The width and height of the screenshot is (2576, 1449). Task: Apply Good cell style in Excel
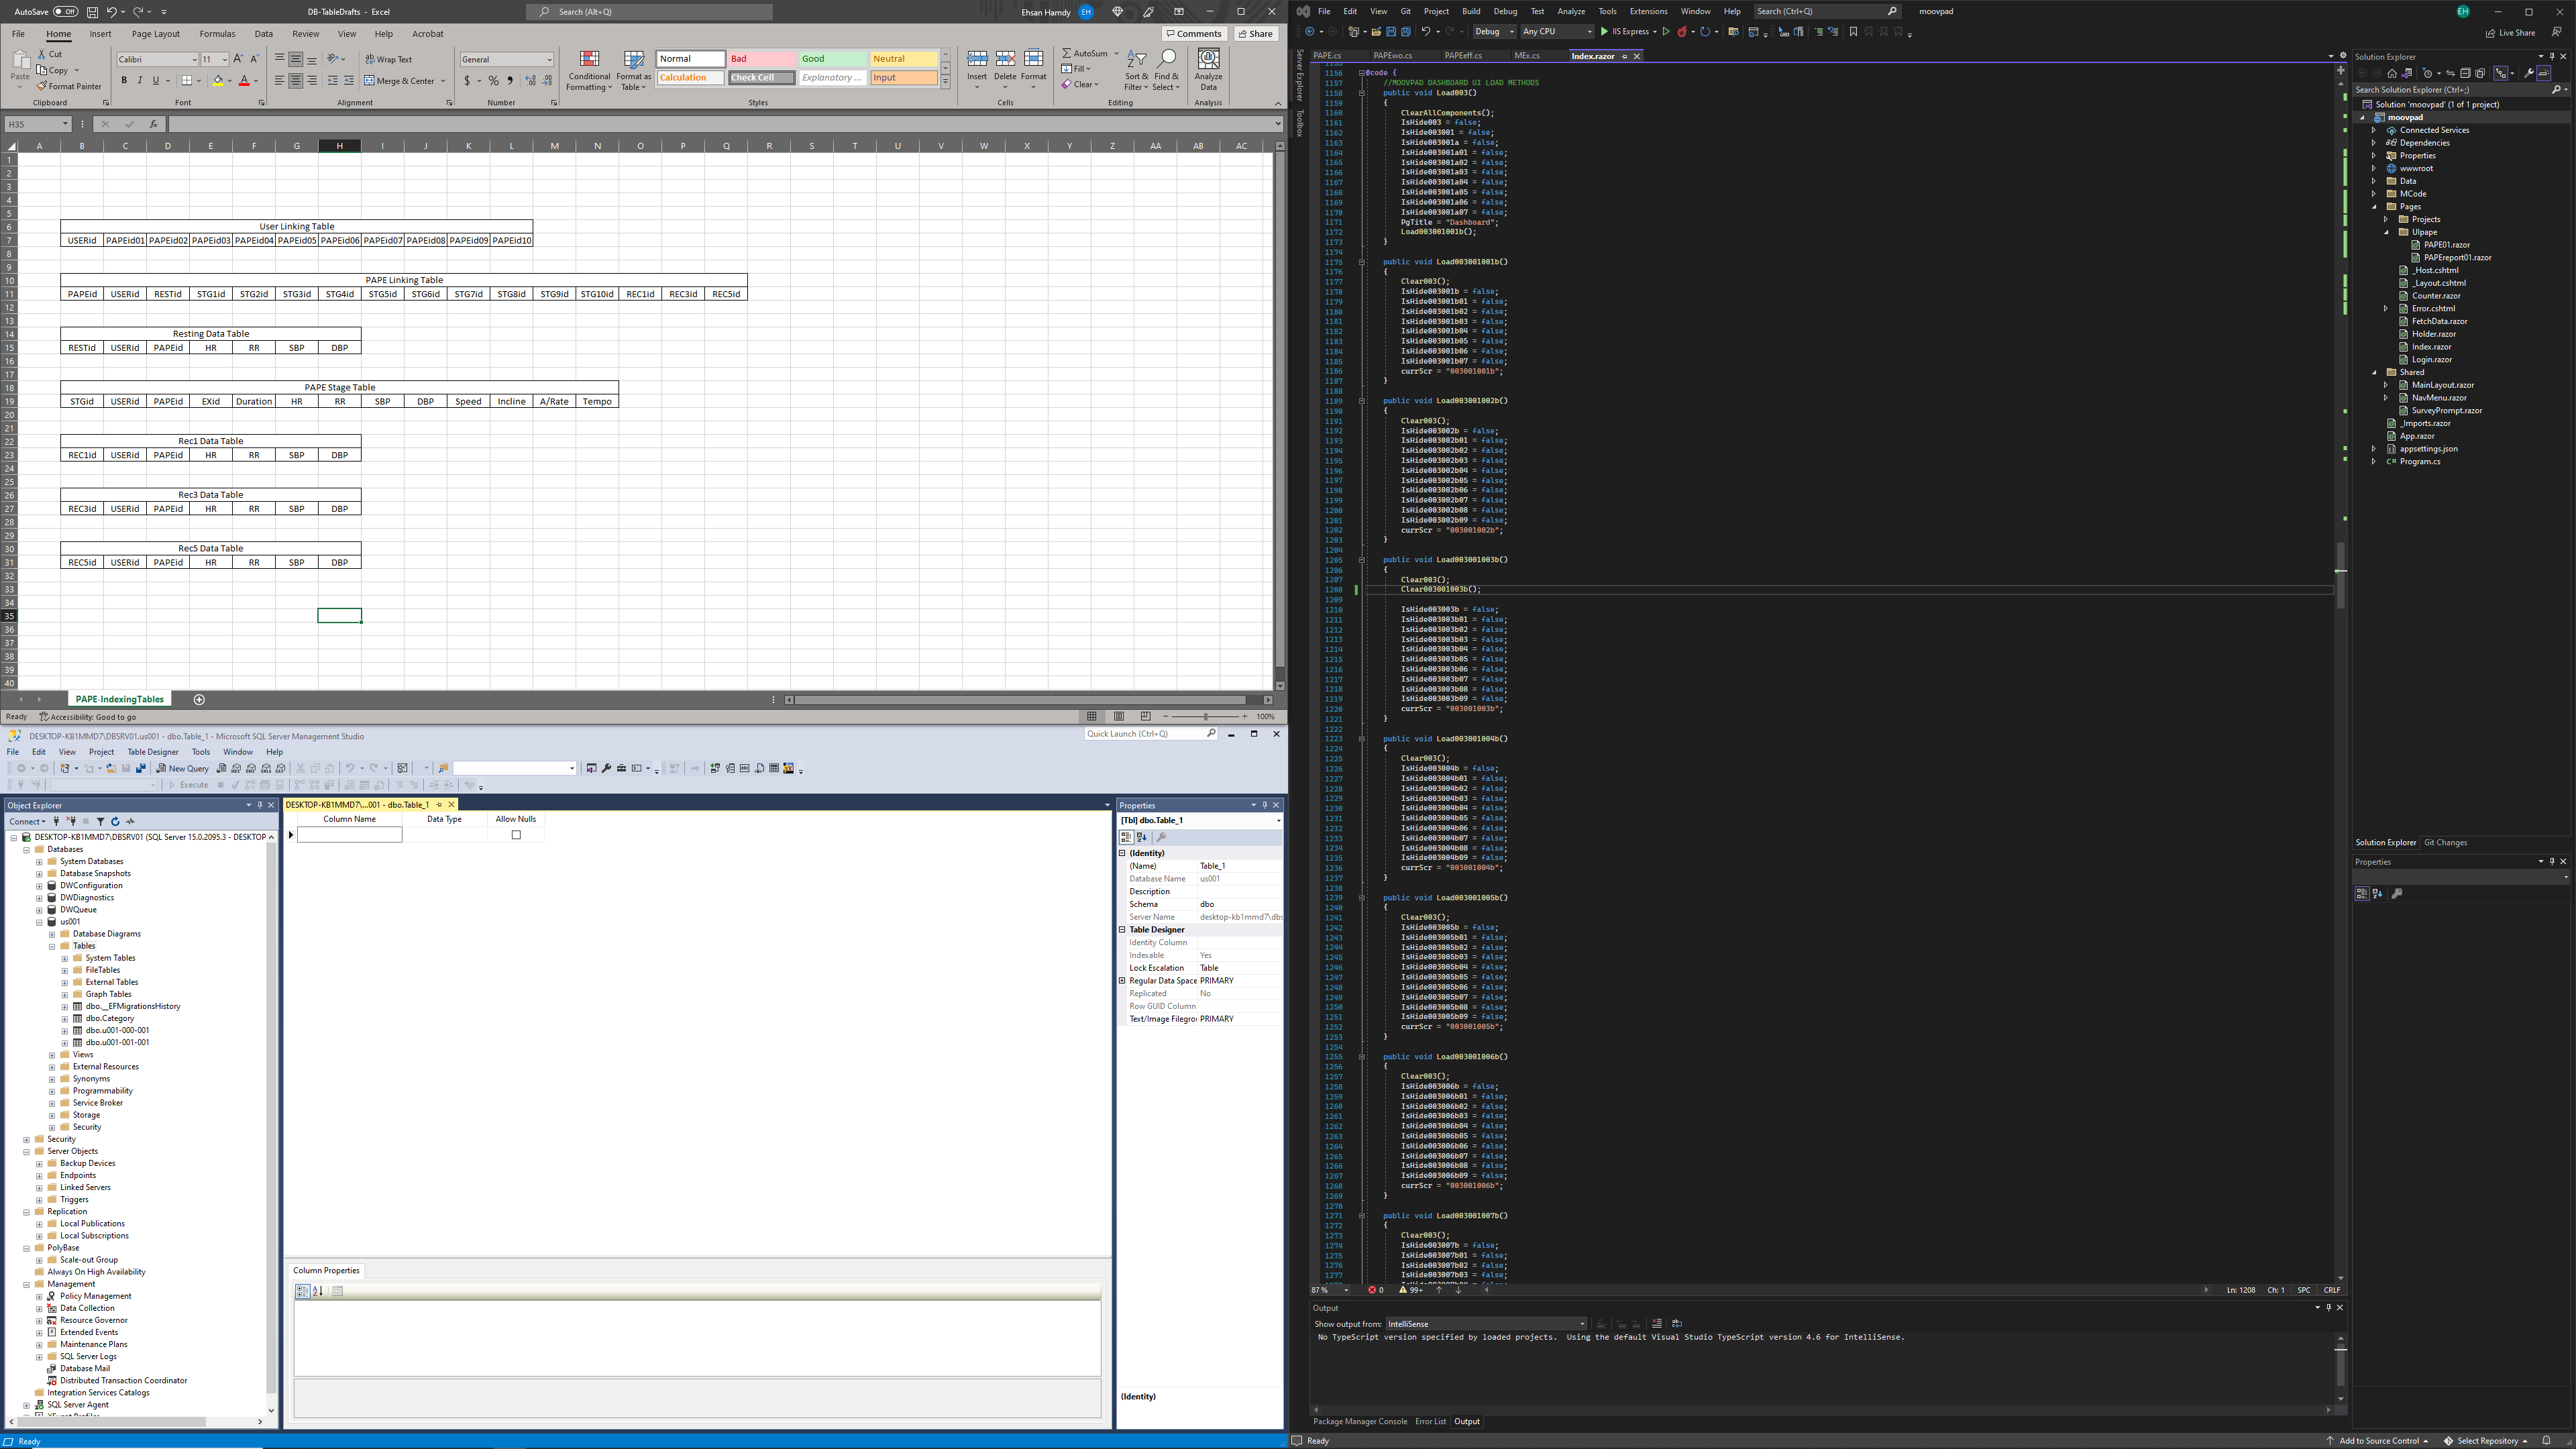pyautogui.click(x=832, y=59)
